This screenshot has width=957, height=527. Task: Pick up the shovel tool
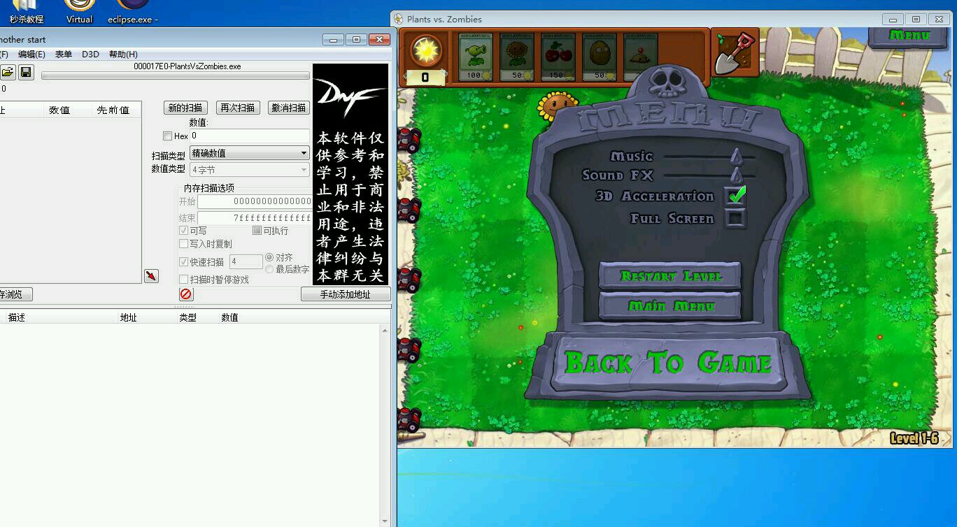point(735,52)
